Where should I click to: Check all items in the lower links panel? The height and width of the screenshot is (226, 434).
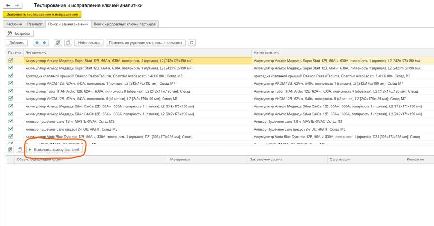(x=10, y=150)
